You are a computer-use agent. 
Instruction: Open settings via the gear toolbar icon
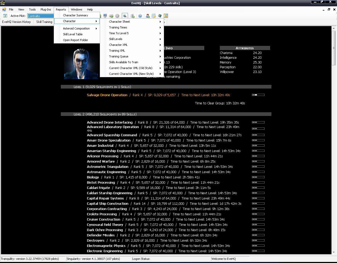(117, 16)
